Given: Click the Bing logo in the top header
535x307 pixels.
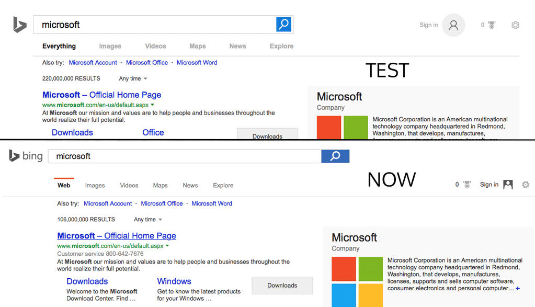Looking at the screenshot, I should pos(20,25).
